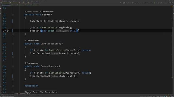Toggle the #endregion fold marker at line 44
This screenshot has height=97, width=174.
tap(13, 86)
